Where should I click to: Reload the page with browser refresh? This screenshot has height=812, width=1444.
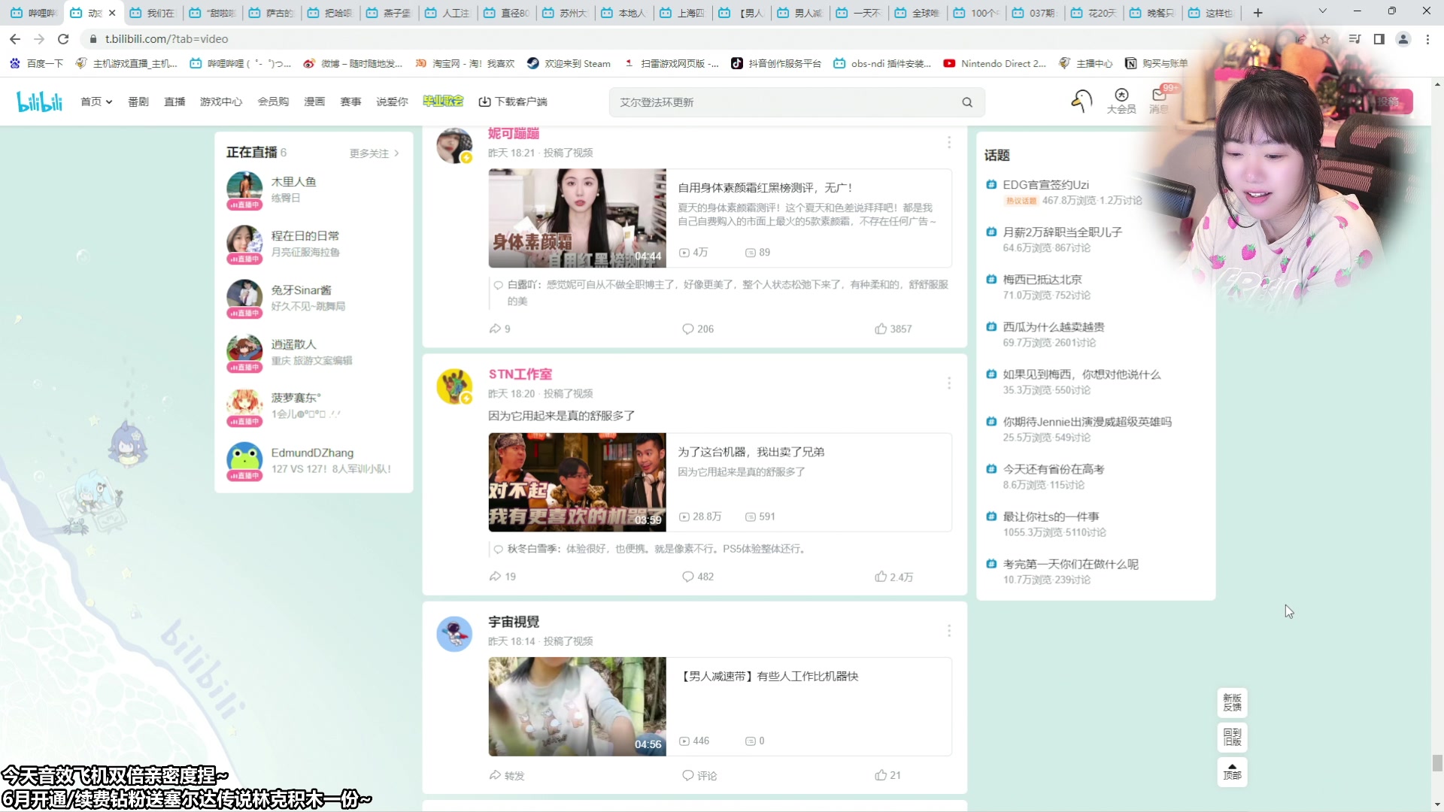(x=63, y=39)
